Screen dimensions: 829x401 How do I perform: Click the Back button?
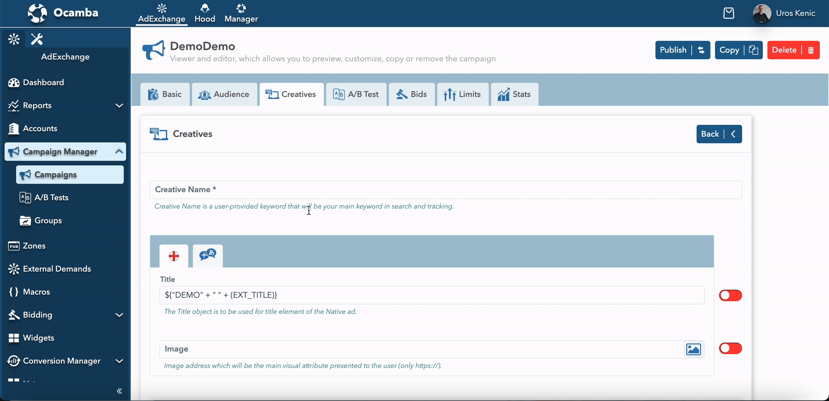click(719, 134)
